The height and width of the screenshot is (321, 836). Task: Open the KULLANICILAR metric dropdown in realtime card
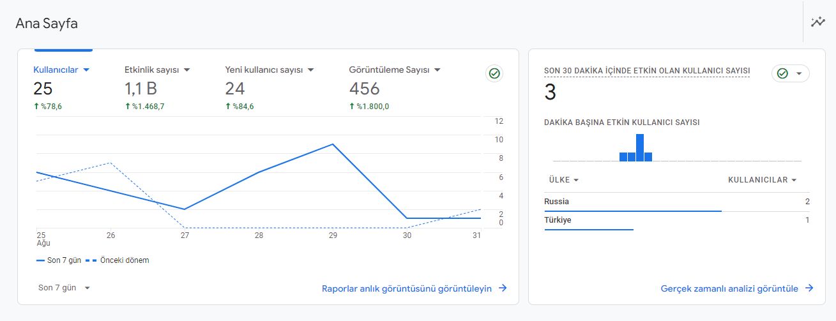coord(763,180)
